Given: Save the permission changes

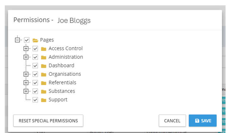Looking at the screenshot, I should pos(203,121).
